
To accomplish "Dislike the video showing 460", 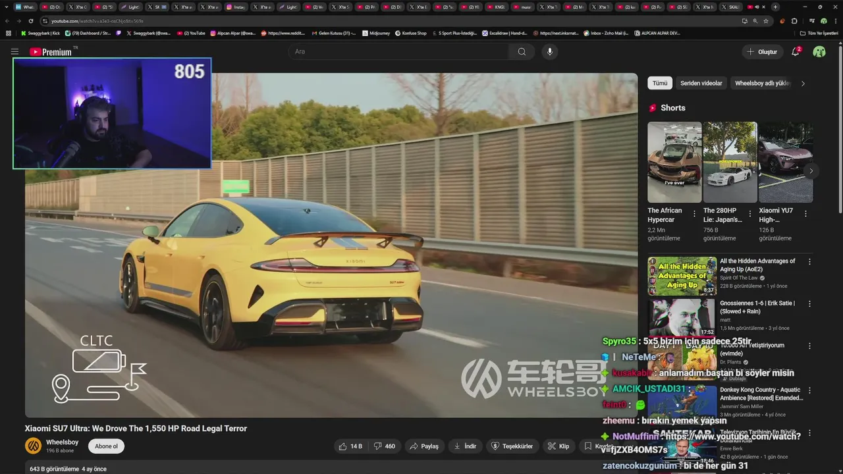I will click(x=384, y=446).
